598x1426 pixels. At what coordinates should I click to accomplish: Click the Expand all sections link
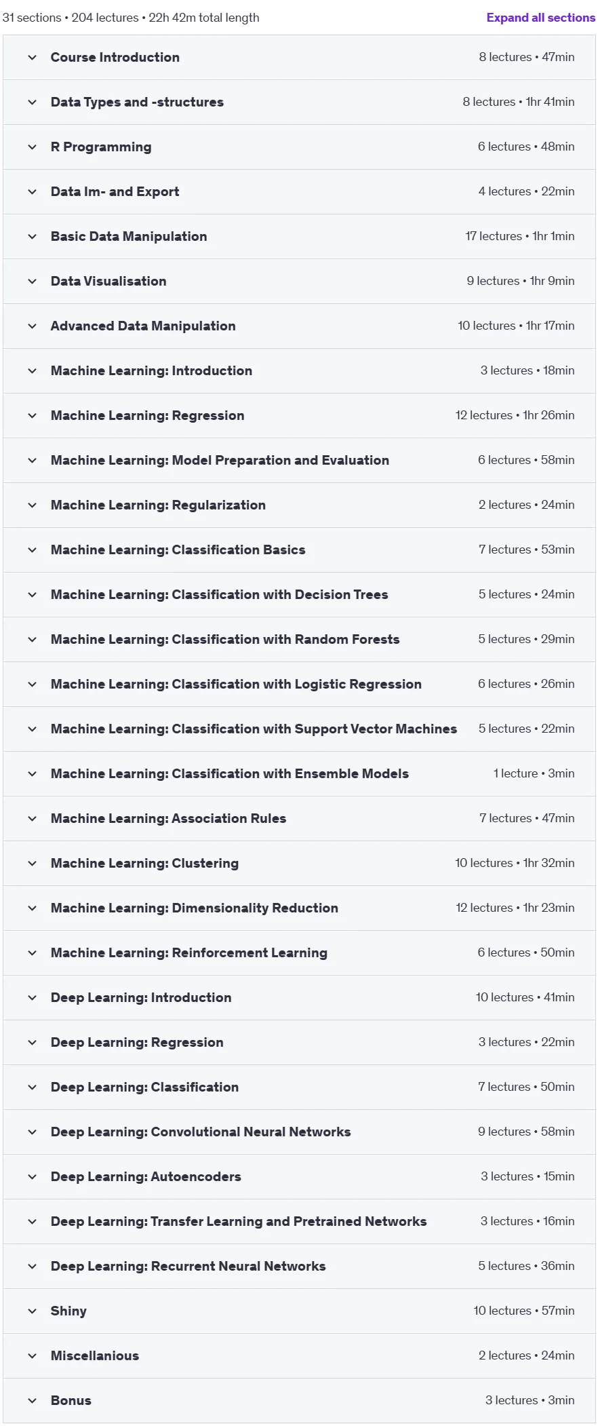(540, 18)
